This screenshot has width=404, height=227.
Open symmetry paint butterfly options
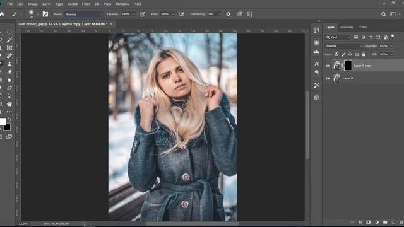(x=250, y=14)
